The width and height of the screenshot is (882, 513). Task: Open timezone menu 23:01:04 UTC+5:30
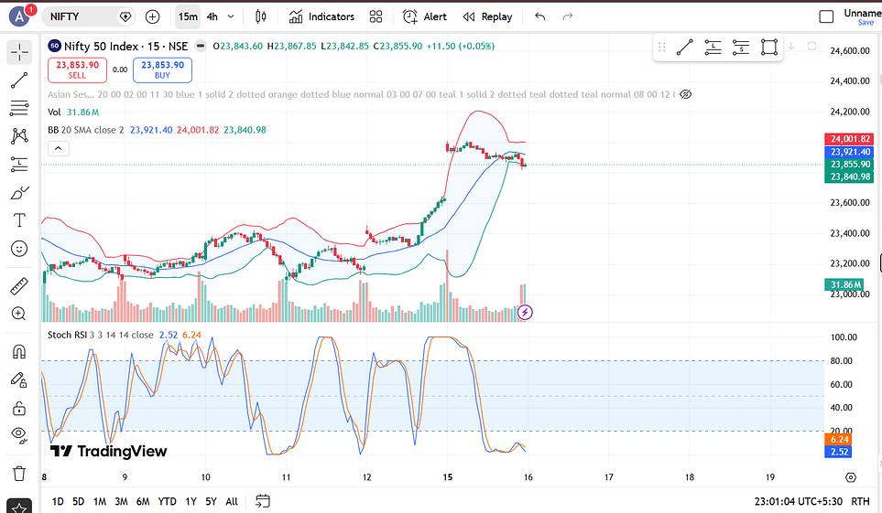[798, 501]
